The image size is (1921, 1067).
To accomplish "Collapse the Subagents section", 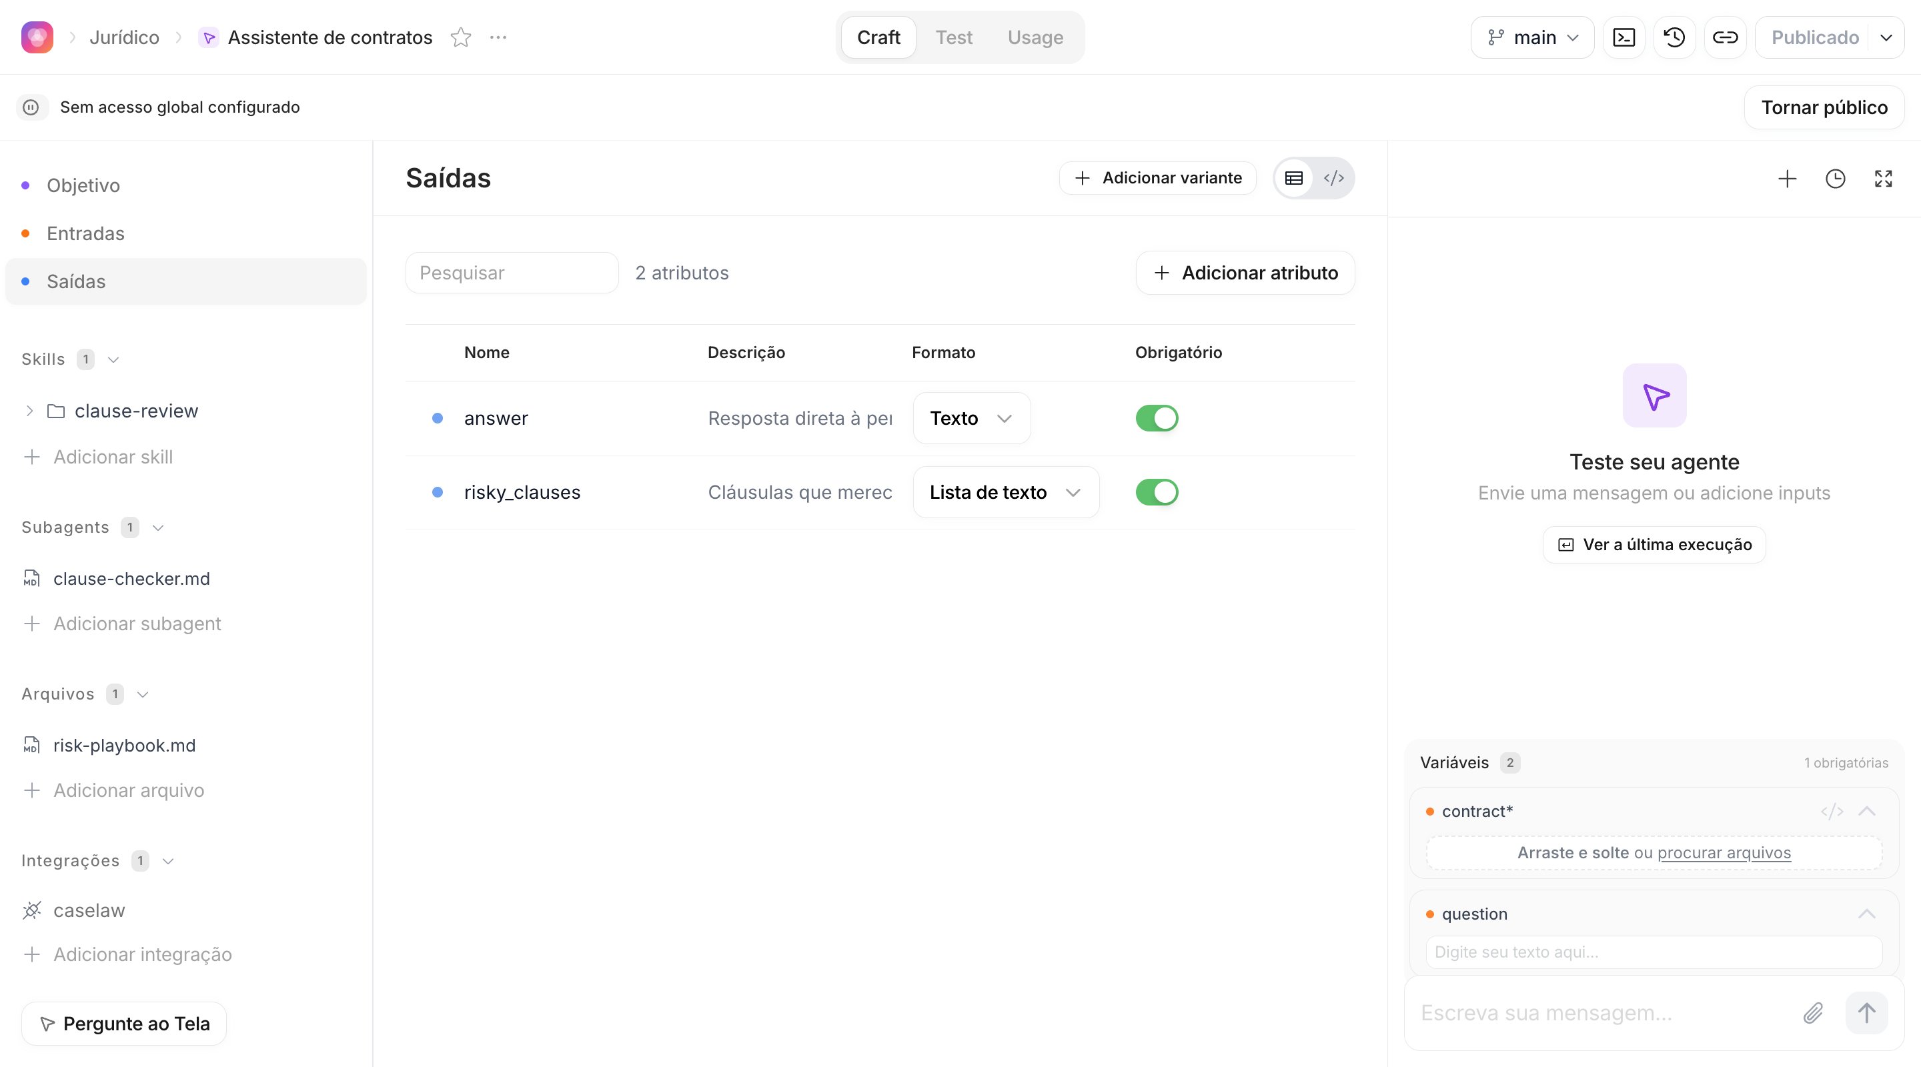I will [x=158, y=528].
